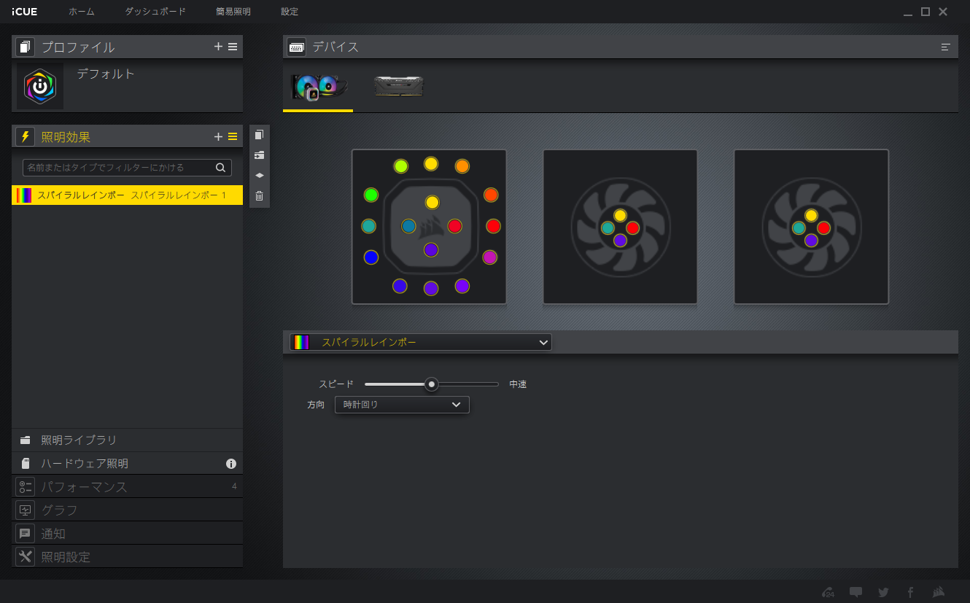This screenshot has height=603, width=970.
Task: Toggle the red LED on the middle fan
Action: point(632,227)
